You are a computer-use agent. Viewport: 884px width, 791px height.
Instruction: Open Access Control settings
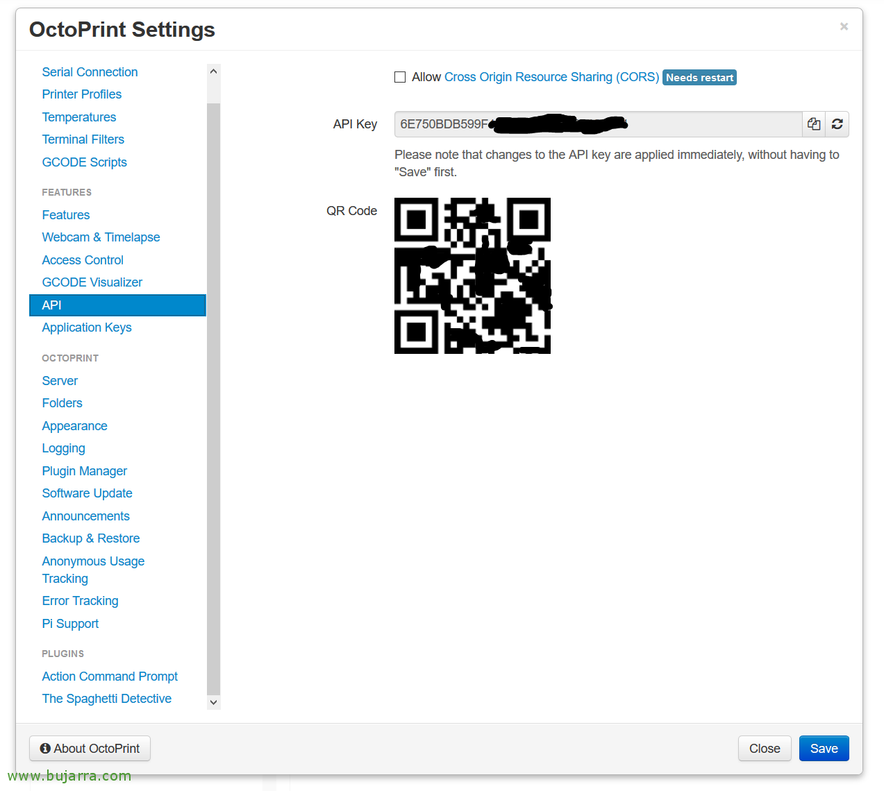pyautogui.click(x=83, y=260)
